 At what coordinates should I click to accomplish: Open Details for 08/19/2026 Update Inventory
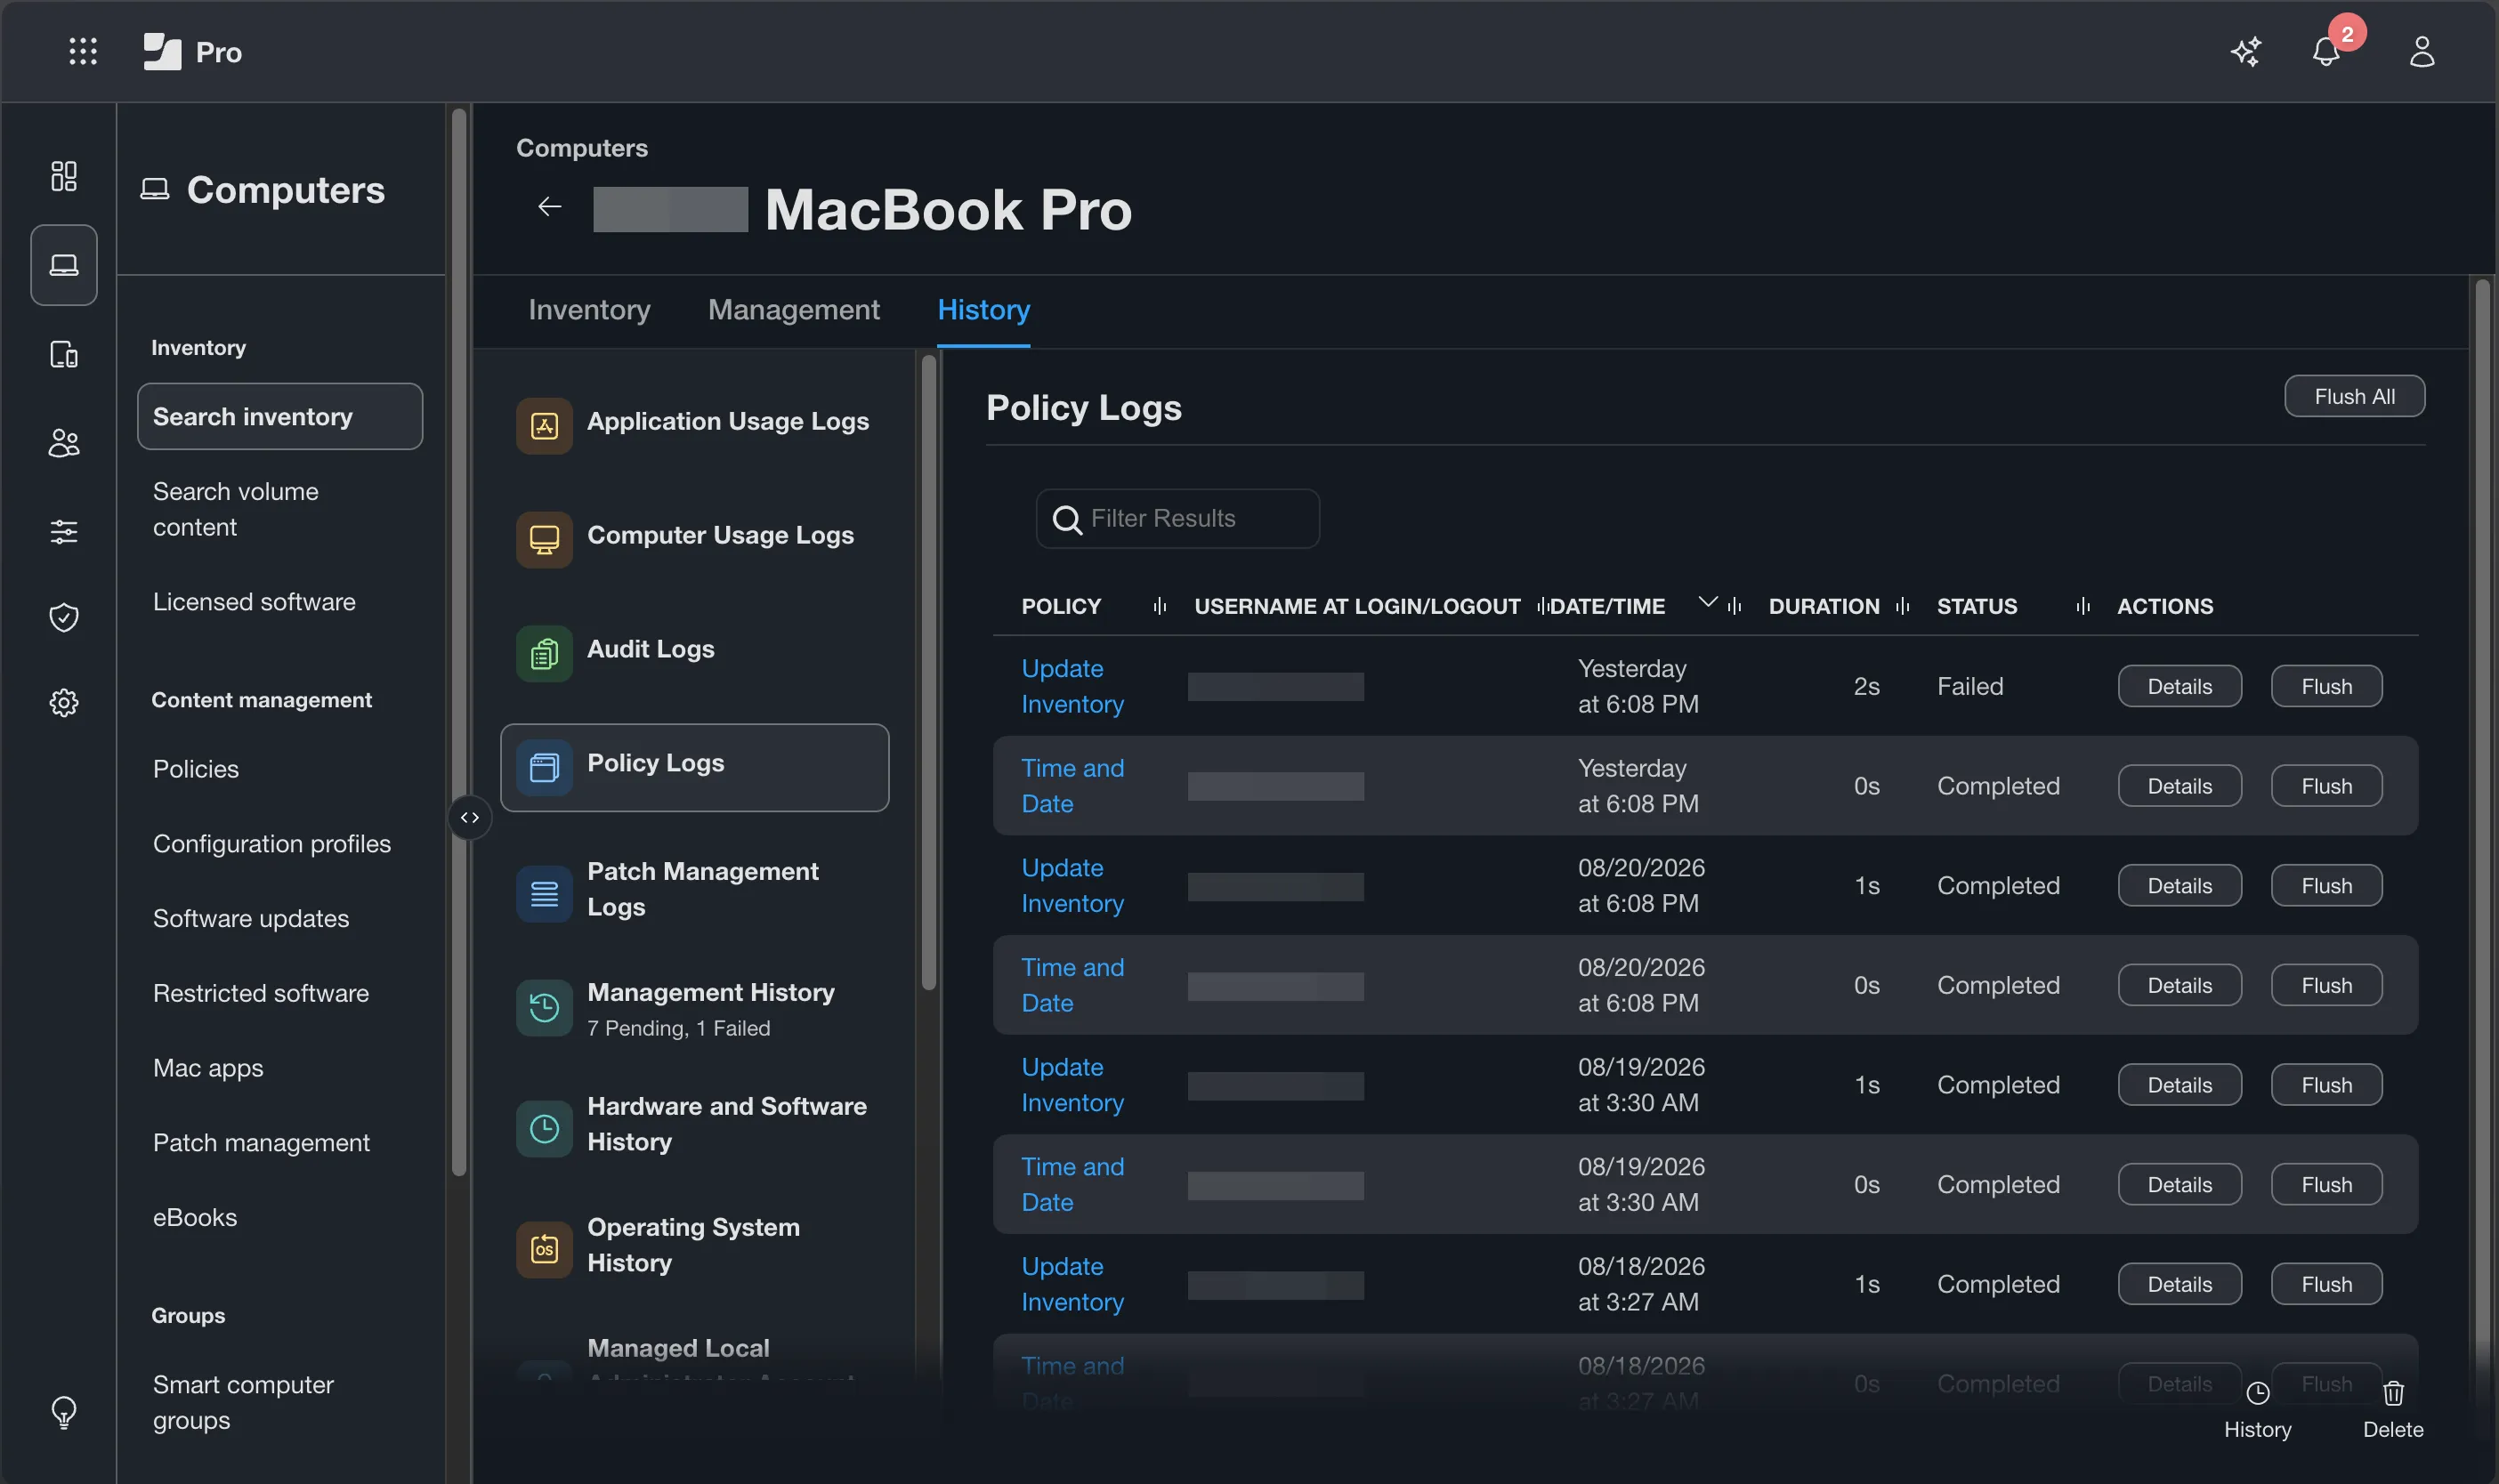click(2179, 1085)
